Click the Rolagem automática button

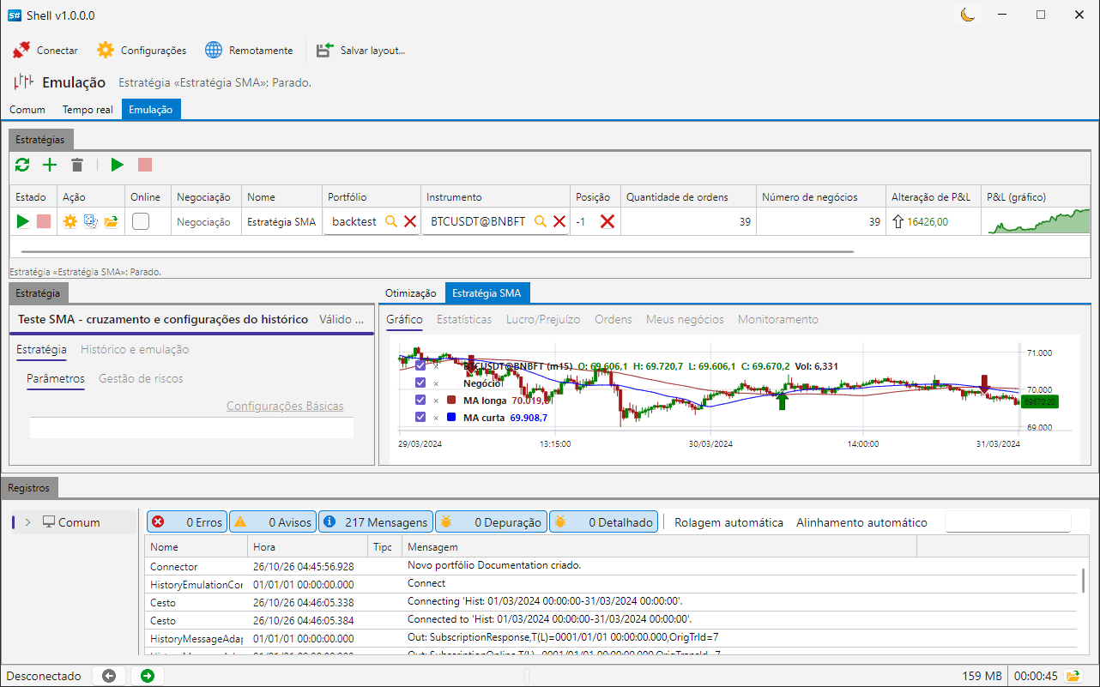(x=728, y=522)
